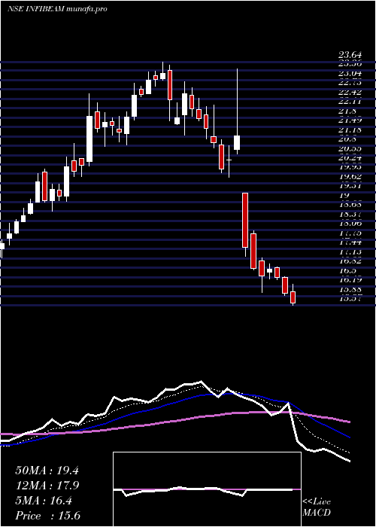Screen dimensions: 376x527
Task: Click the 'MACD' label at bottom right
Action: point(317,513)
